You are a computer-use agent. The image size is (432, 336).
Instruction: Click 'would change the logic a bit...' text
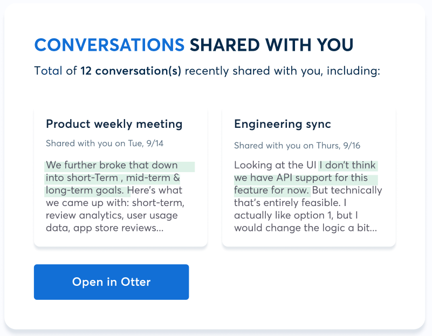point(305,228)
